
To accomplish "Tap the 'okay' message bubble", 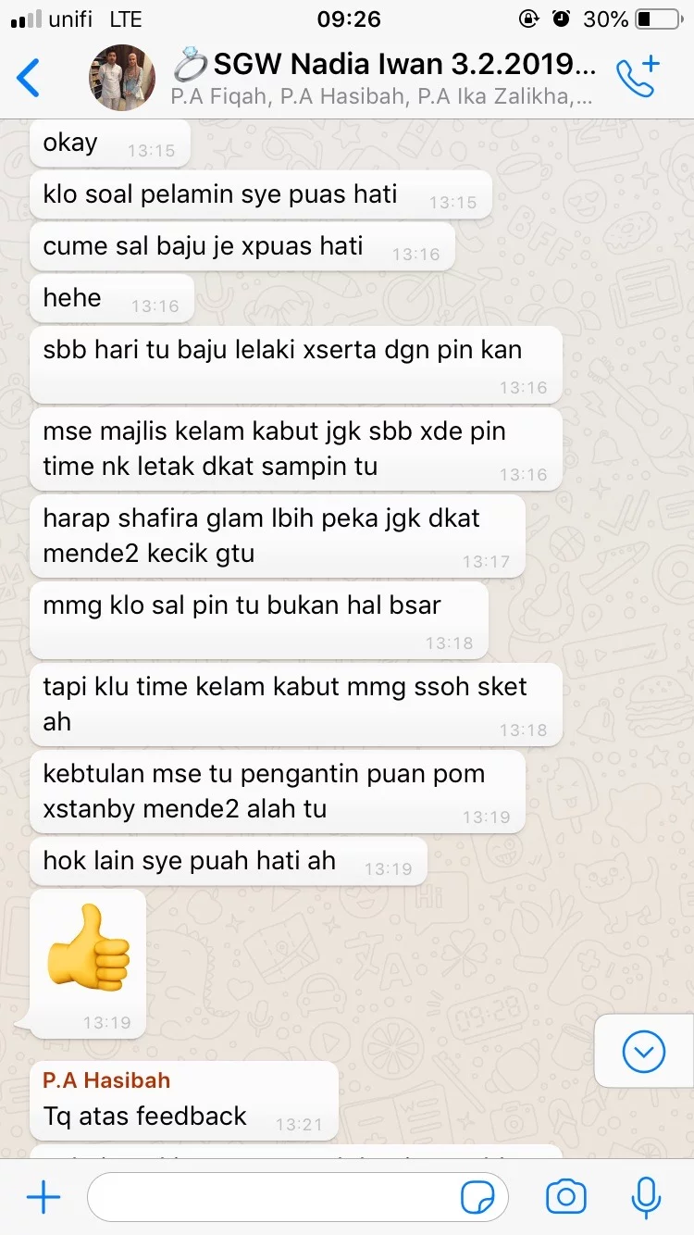I will (110, 143).
